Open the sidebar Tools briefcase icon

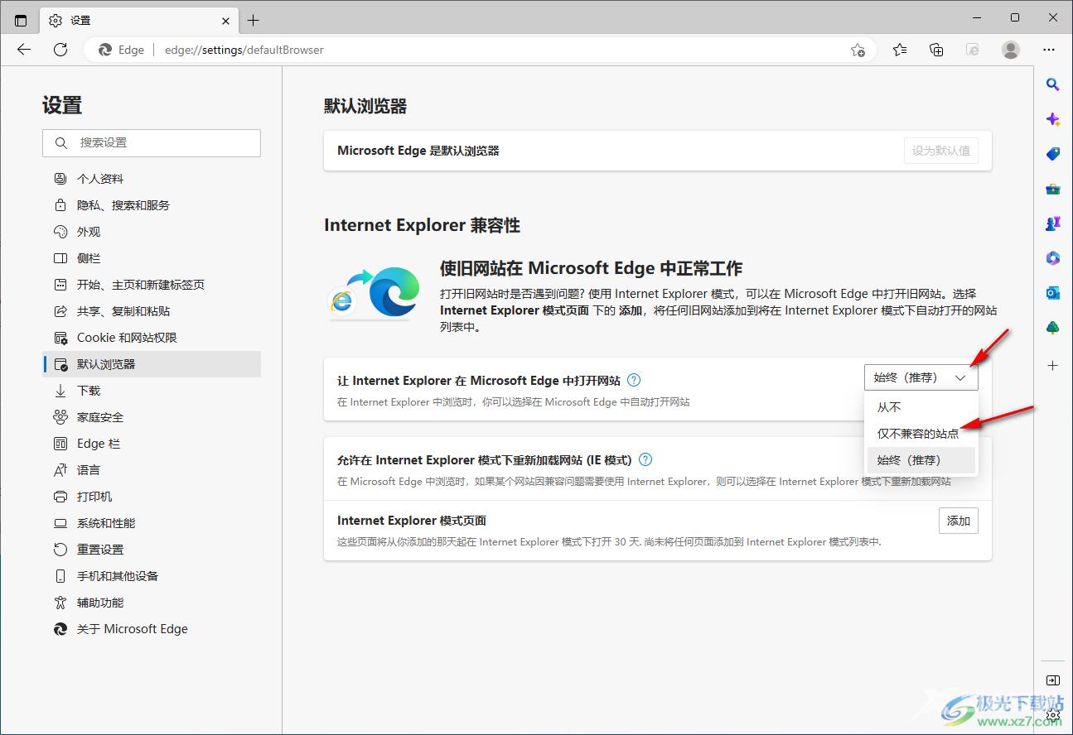(x=1053, y=189)
